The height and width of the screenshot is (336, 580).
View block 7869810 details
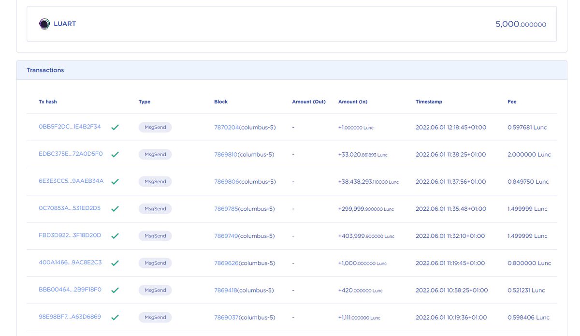tap(226, 154)
